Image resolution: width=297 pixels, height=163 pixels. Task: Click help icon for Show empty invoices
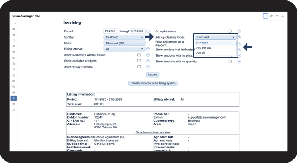148,66
